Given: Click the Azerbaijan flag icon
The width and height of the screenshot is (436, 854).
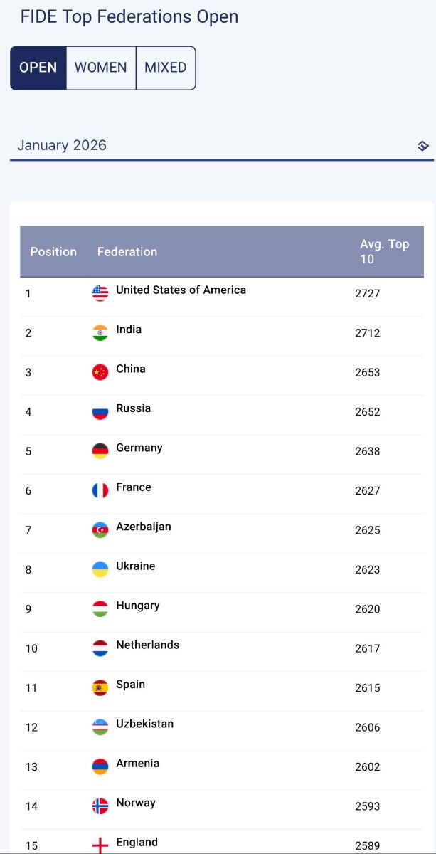Looking at the screenshot, I should [100, 530].
